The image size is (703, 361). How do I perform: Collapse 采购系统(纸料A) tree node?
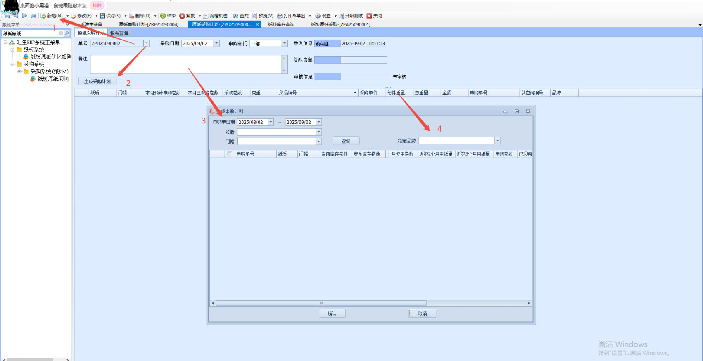(x=19, y=71)
